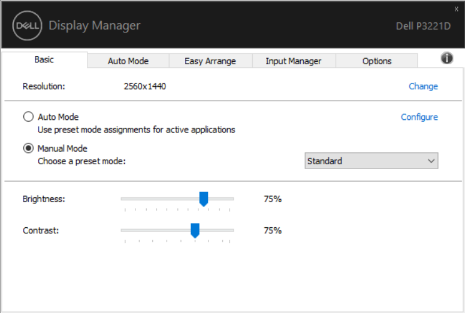Expand the Standard preset mode dropdown

372,161
